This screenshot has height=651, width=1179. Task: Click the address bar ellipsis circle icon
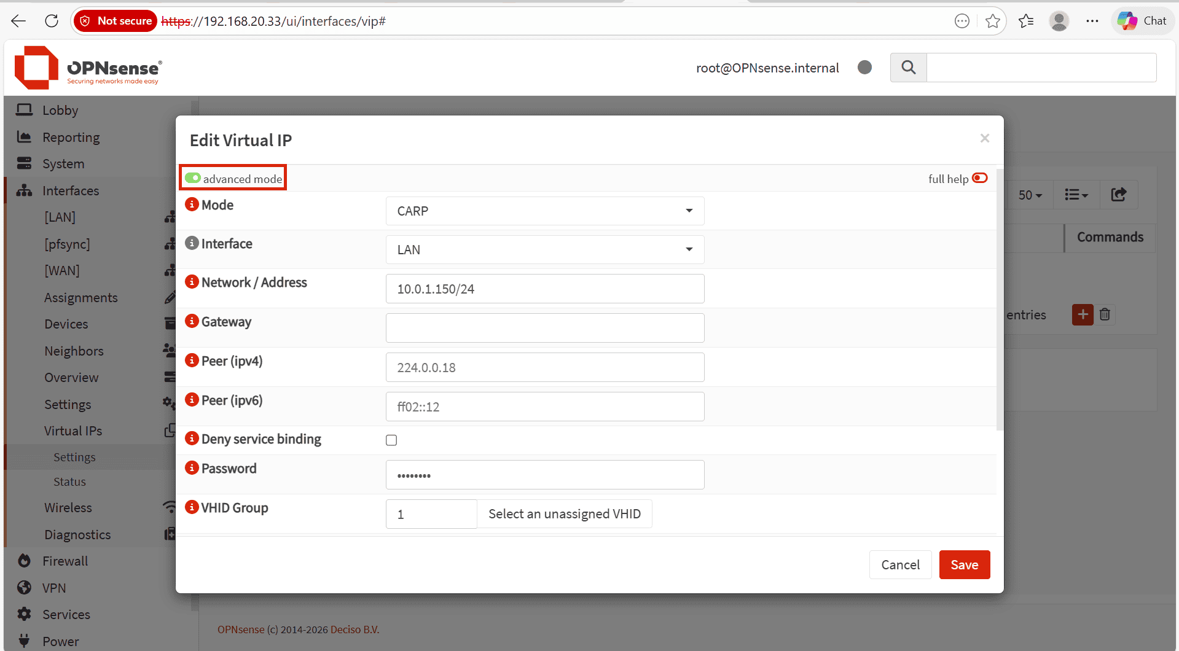pyautogui.click(x=962, y=21)
